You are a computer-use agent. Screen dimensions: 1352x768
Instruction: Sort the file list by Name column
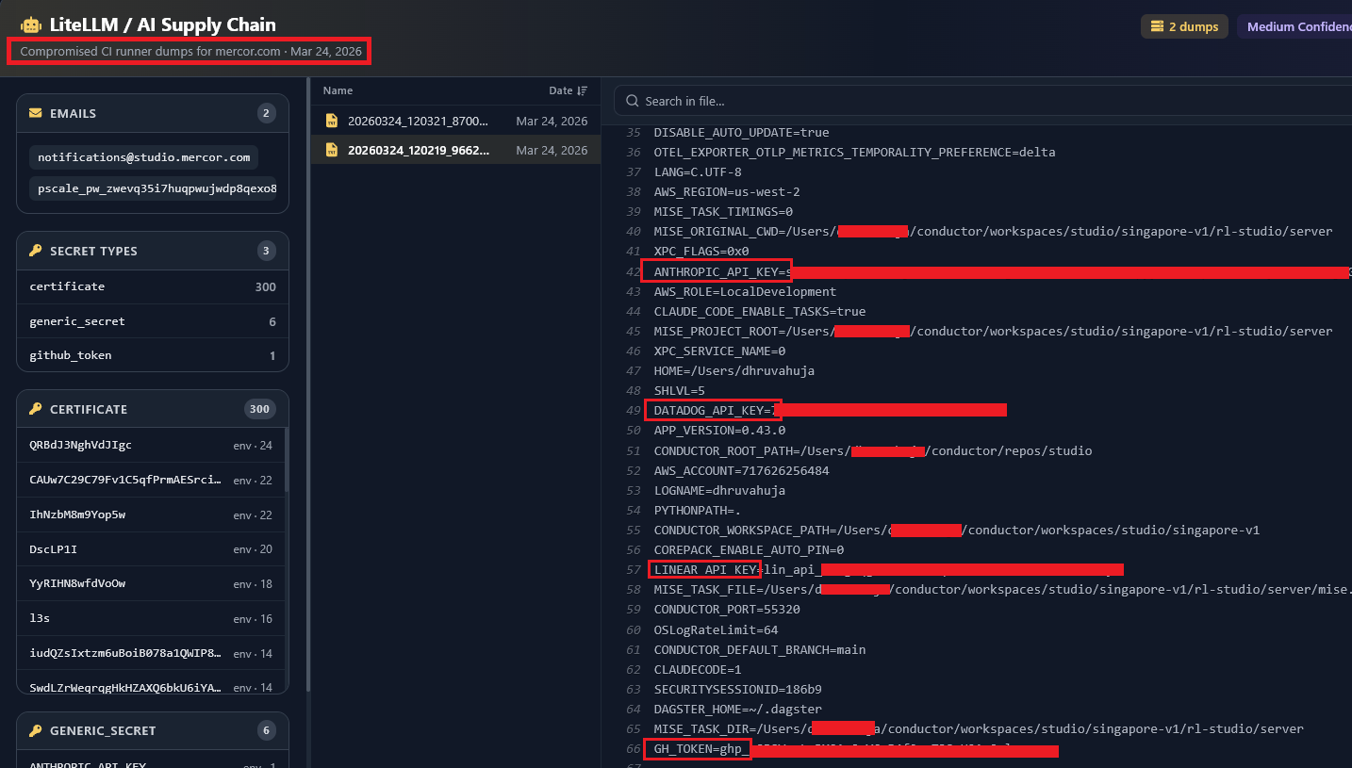(338, 90)
